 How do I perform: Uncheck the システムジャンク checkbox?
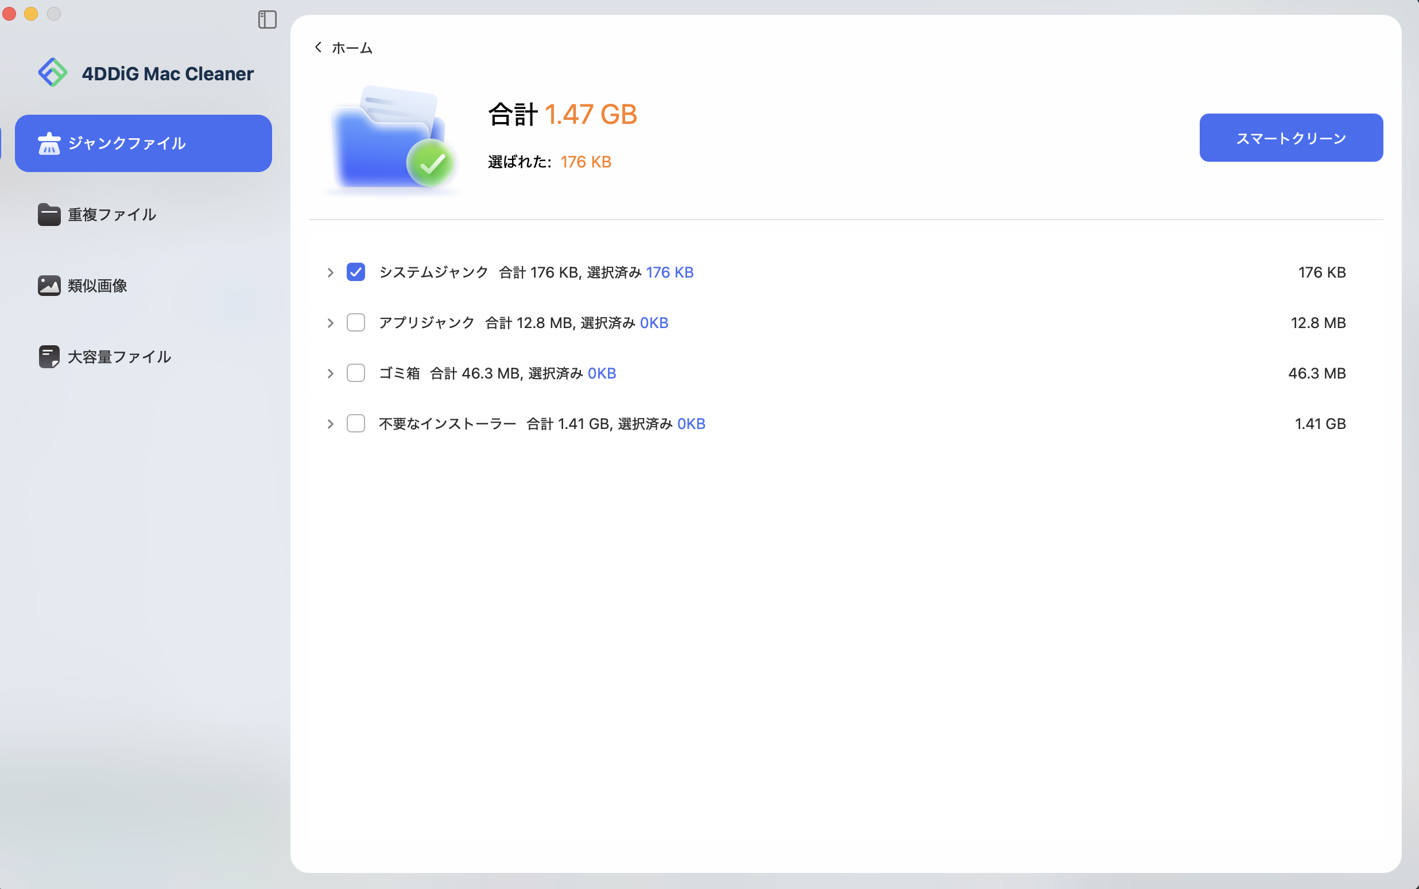tap(356, 272)
